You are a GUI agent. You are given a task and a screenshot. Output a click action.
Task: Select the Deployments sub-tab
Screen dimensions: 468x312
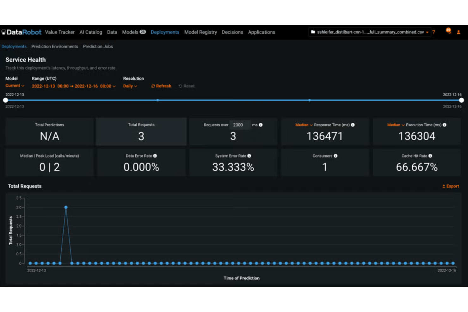coord(14,46)
